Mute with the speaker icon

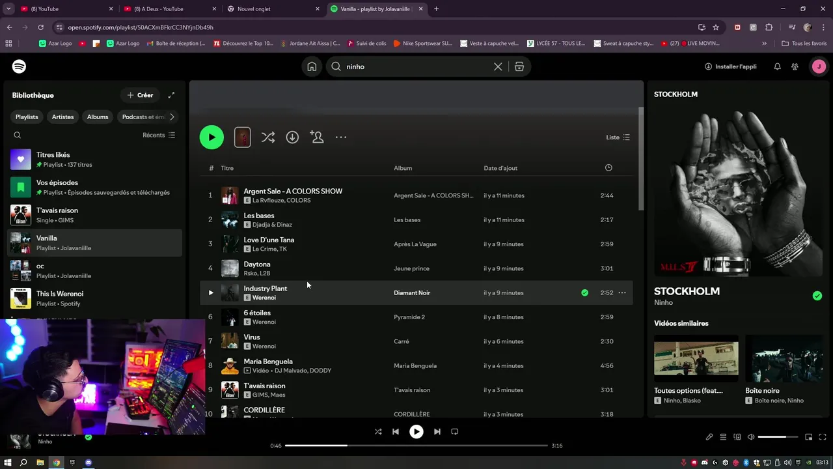(751, 437)
